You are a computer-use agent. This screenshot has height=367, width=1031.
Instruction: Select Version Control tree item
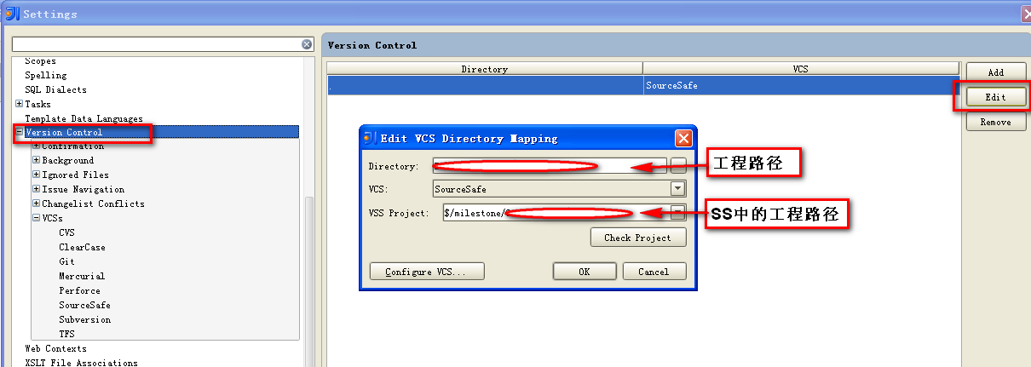pos(64,132)
